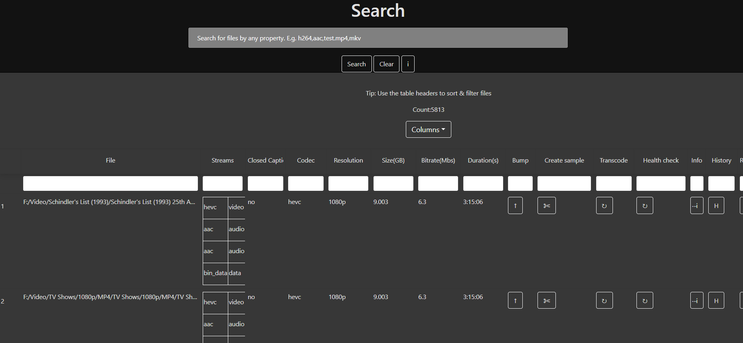Click the Search button
Image resolution: width=743 pixels, height=343 pixels.
coord(356,64)
